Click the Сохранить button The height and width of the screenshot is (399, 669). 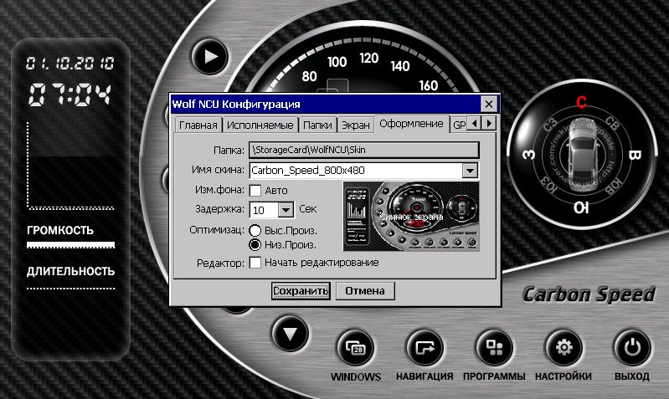tap(301, 291)
